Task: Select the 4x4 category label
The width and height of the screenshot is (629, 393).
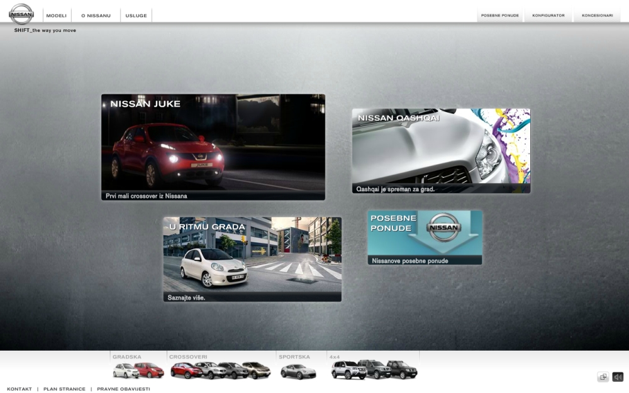Action: click(x=335, y=357)
